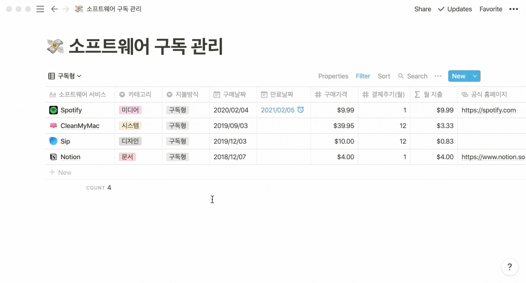Click the 소프트웨어 구독 관리 breadcrumb title
Image resolution: width=526 pixels, height=283 pixels.
114,9
